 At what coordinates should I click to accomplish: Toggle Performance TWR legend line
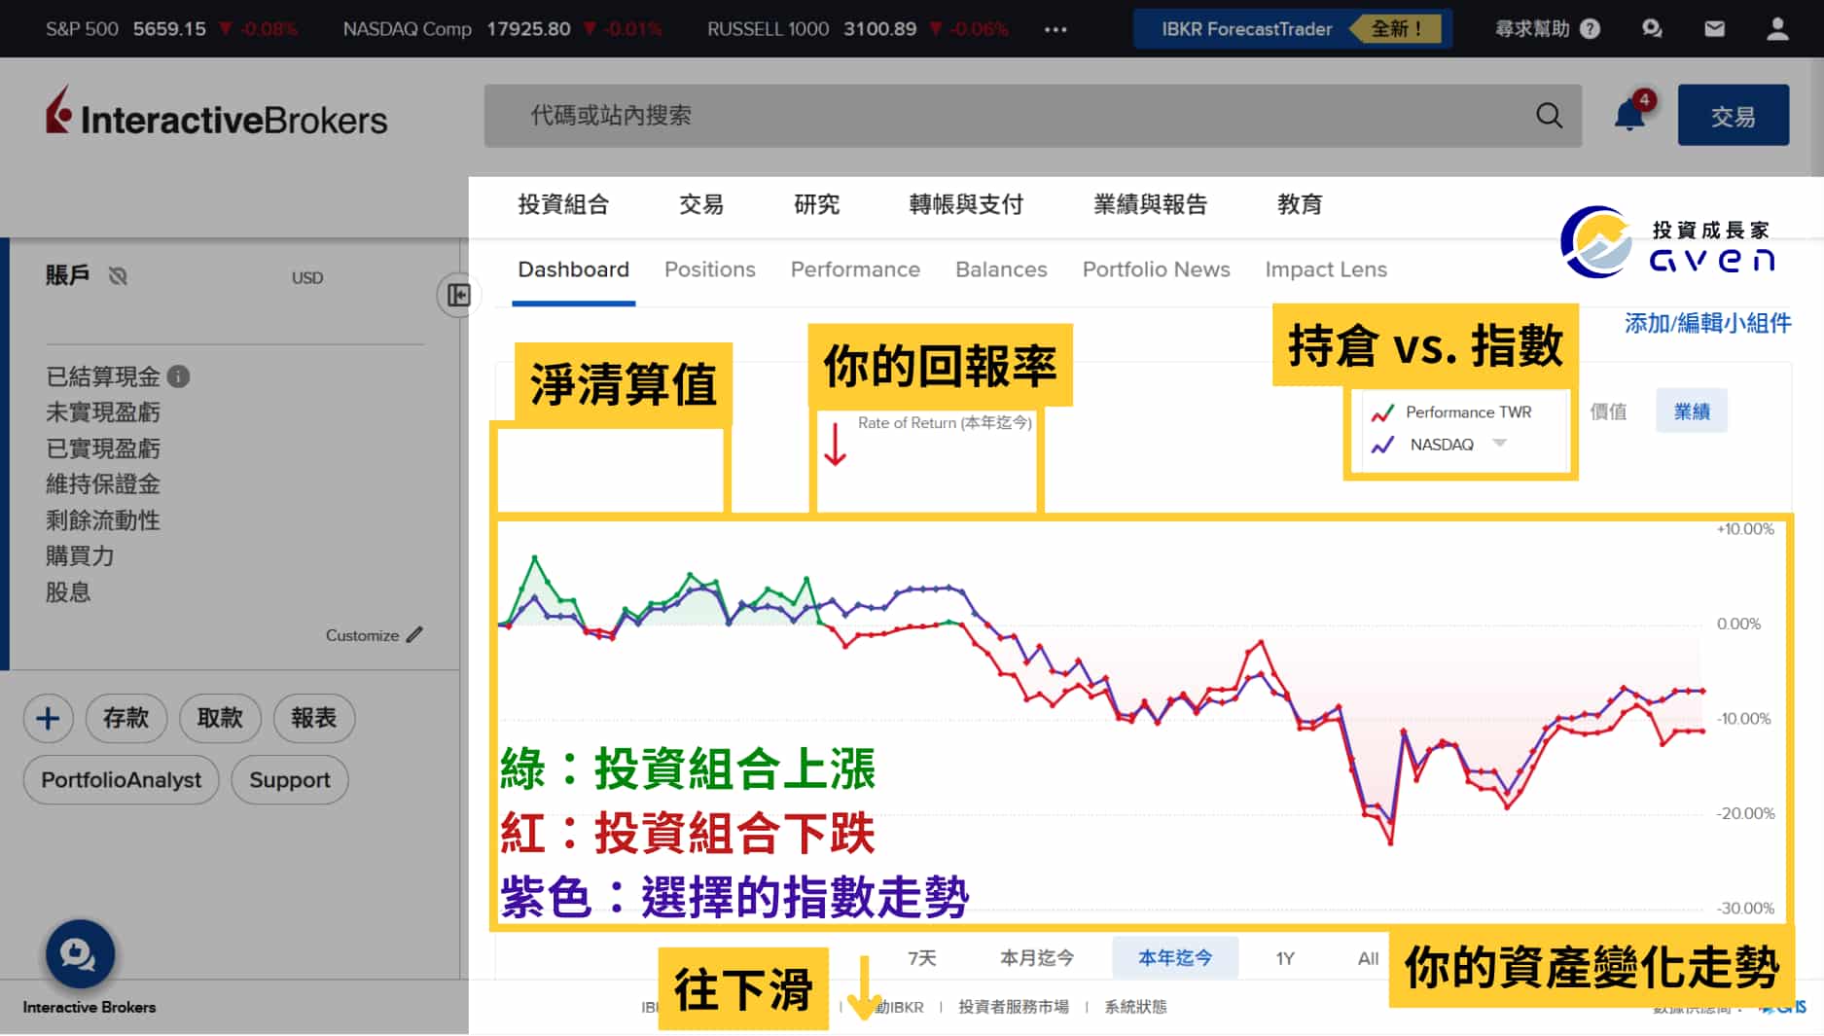point(1451,412)
